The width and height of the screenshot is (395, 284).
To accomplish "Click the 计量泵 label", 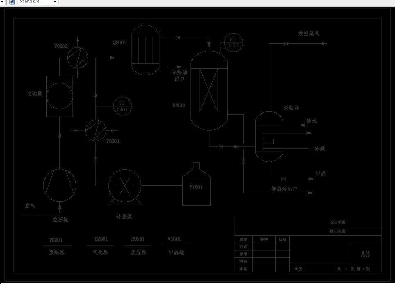I will (124, 216).
